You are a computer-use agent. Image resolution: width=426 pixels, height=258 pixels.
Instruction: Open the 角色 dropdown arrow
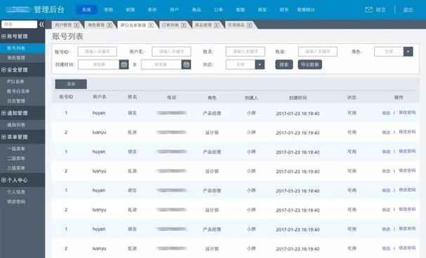[x=408, y=52]
